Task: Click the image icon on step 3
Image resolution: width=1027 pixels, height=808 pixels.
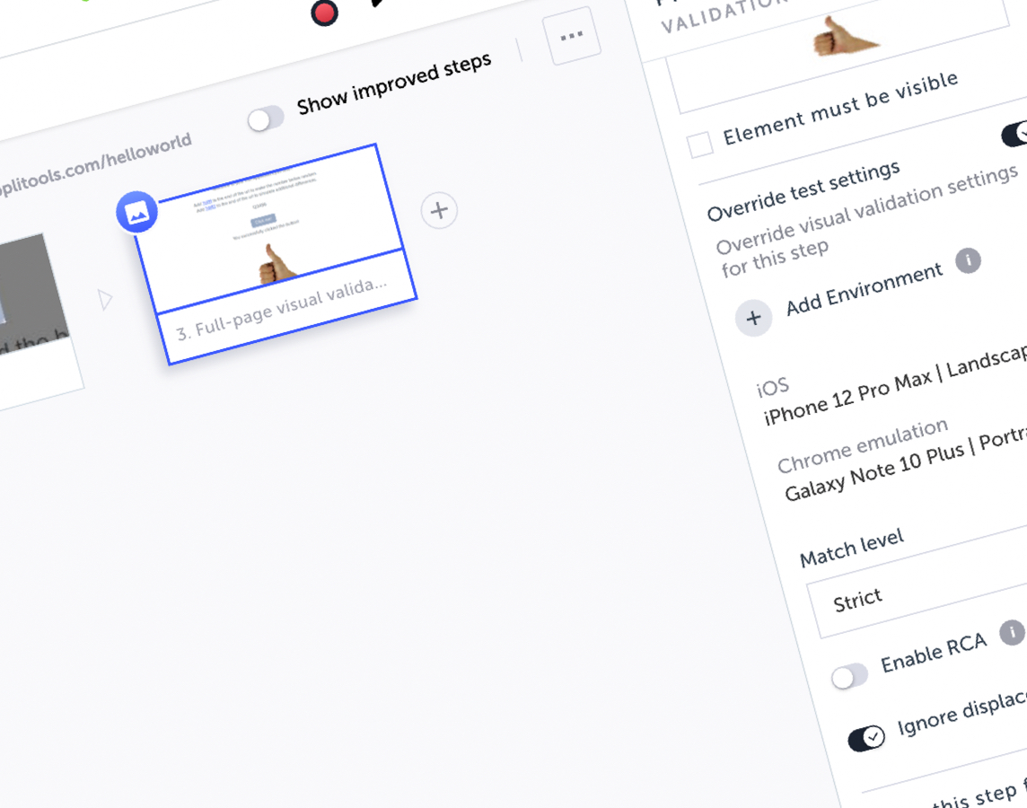Action: tap(136, 212)
